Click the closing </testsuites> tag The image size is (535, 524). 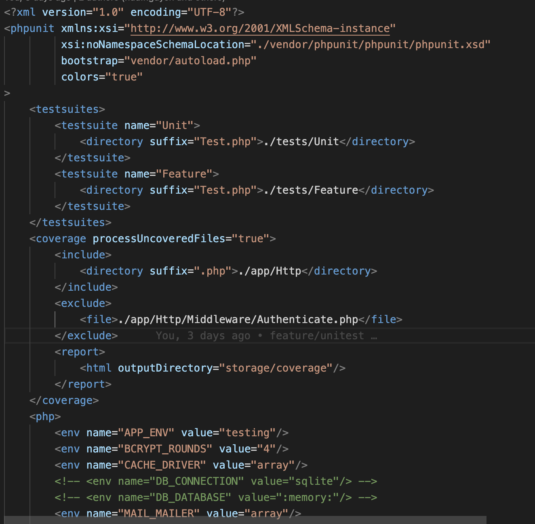[70, 223]
